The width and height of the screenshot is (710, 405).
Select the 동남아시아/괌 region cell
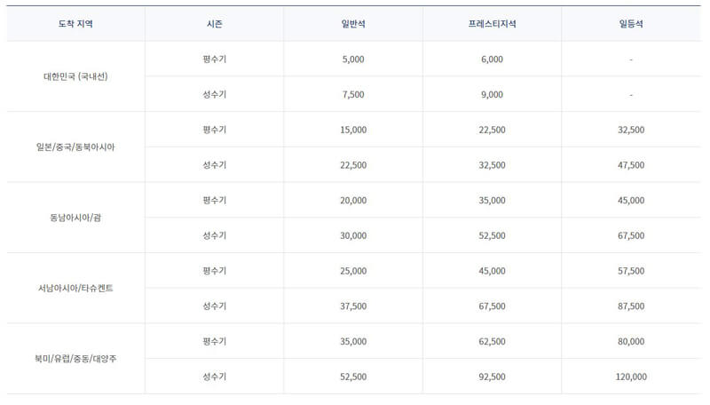click(75, 218)
